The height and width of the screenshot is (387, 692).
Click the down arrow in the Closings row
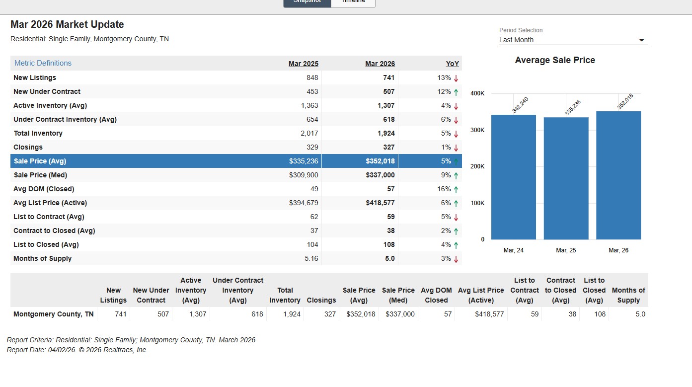pyautogui.click(x=456, y=148)
